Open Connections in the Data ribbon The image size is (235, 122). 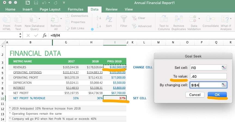coord(77,16)
